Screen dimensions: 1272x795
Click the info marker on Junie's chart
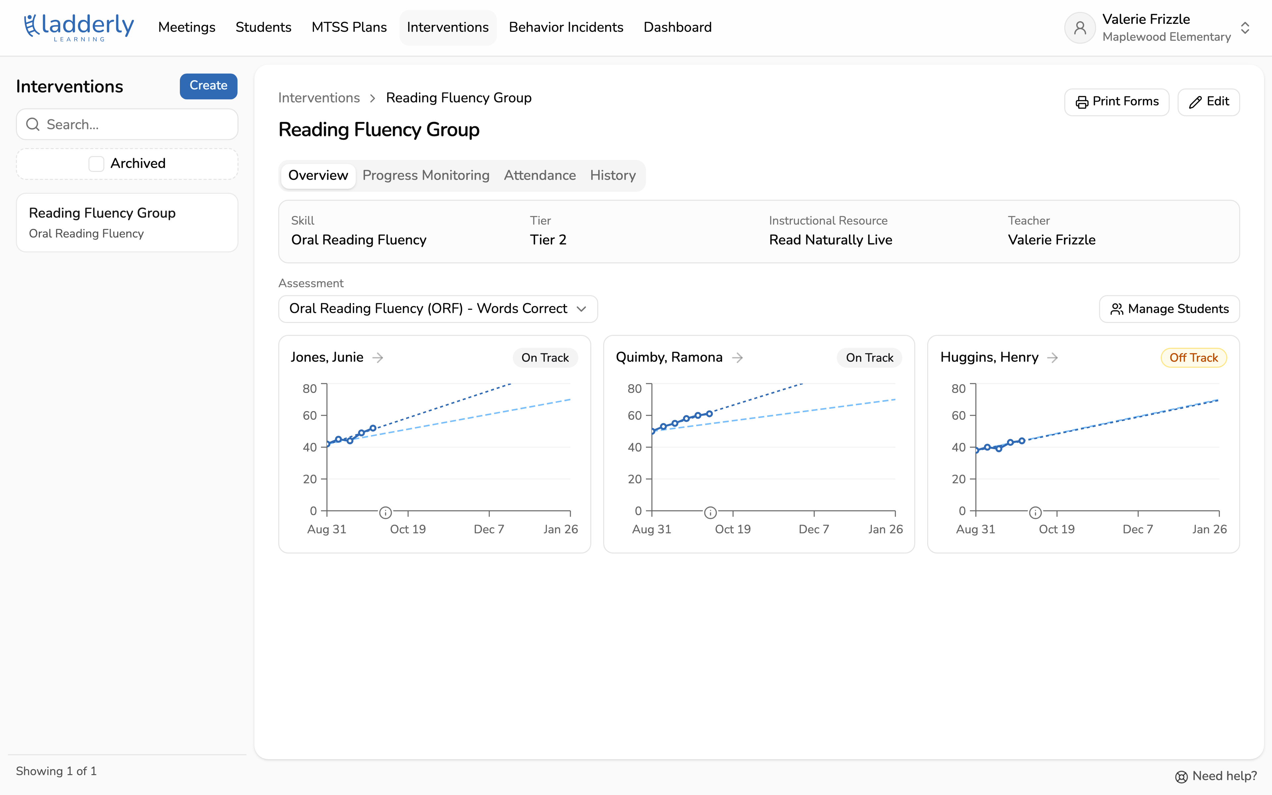385,512
